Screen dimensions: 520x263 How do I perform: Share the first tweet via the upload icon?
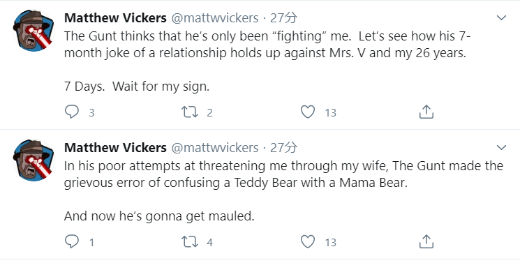pos(426,112)
